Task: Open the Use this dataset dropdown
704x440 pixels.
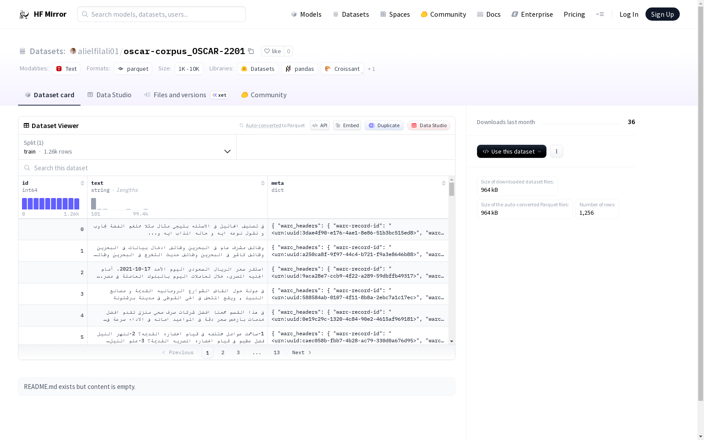Action: (x=511, y=151)
